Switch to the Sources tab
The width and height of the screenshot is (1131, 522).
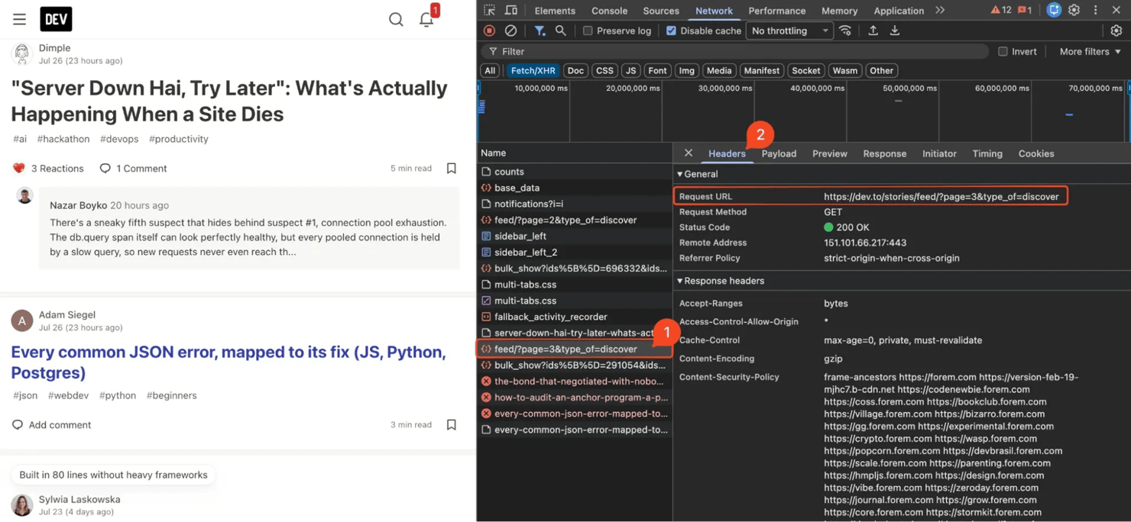(661, 11)
